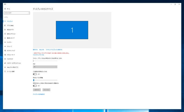Screen dimensions: 184x112
Task: Click ワイヤレス ディスプレイに接続する link
Action: tap(54, 50)
